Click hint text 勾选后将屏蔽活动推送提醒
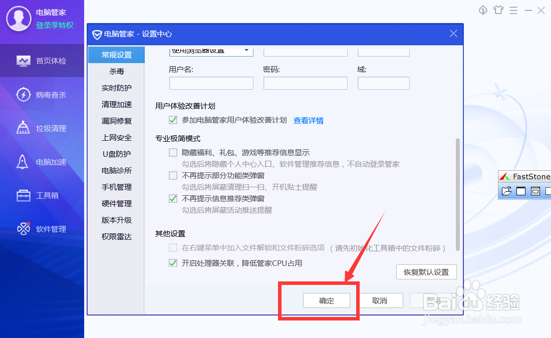The width and height of the screenshot is (551, 338). click(x=227, y=210)
